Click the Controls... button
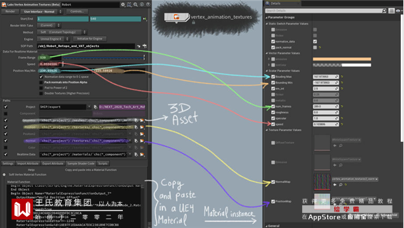This screenshot has height=228, width=404. point(77,11)
